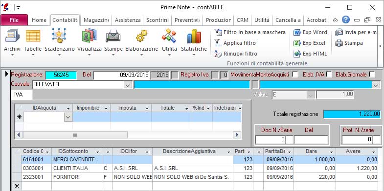Image resolution: width=384 pixels, height=191 pixels.
Task: Switch to the Assistenza tab
Action: pyautogui.click(x=128, y=20)
